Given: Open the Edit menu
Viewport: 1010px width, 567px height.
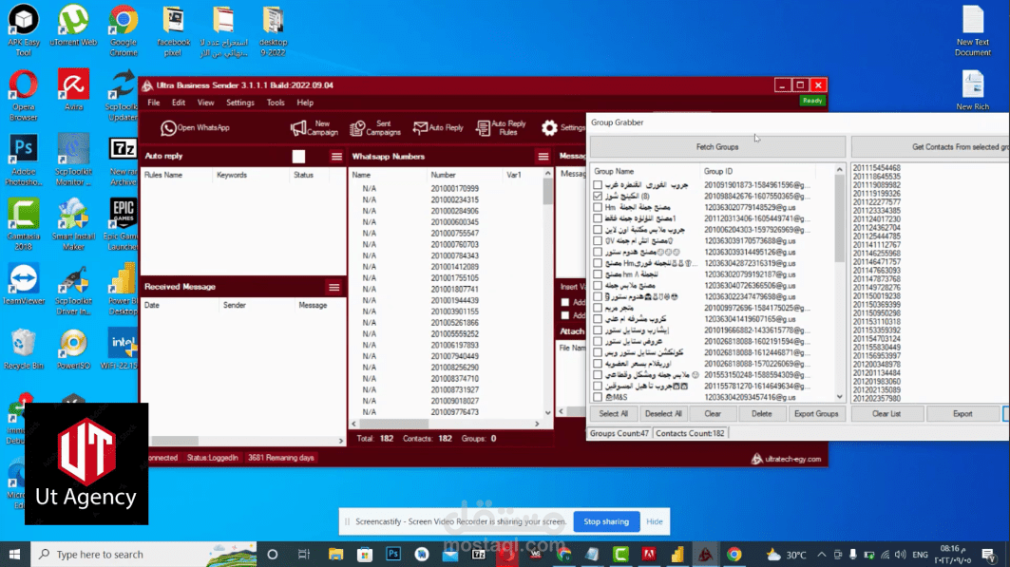Looking at the screenshot, I should pos(179,103).
